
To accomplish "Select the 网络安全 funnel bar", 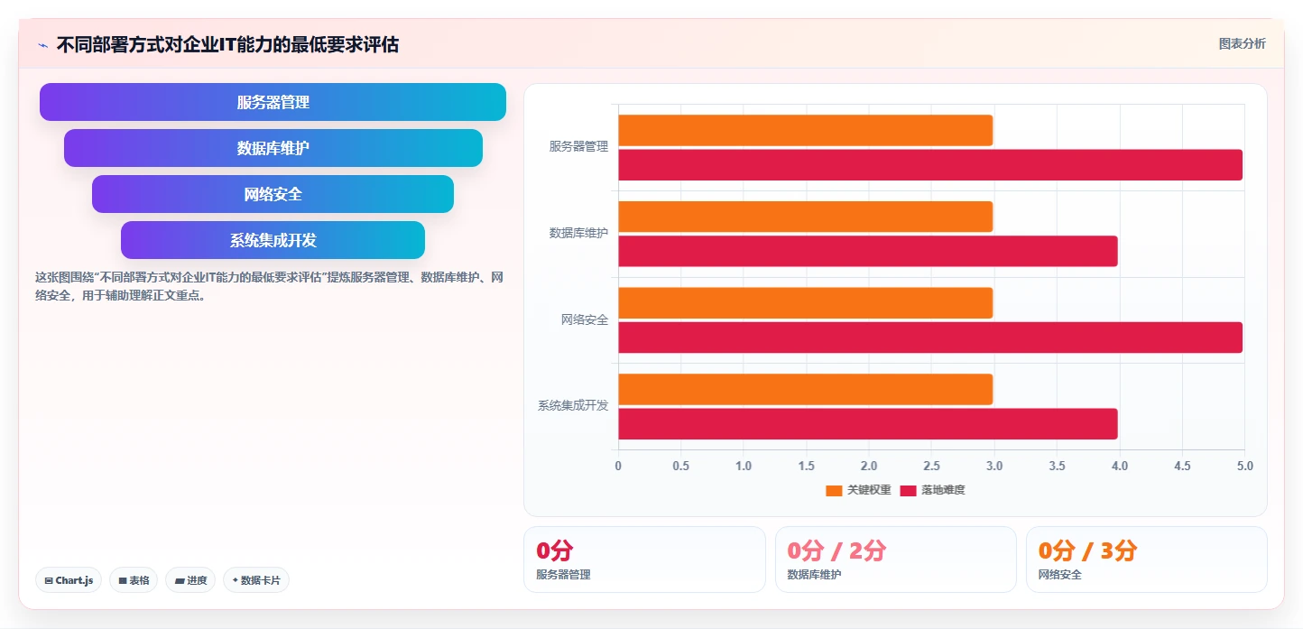I will (273, 194).
